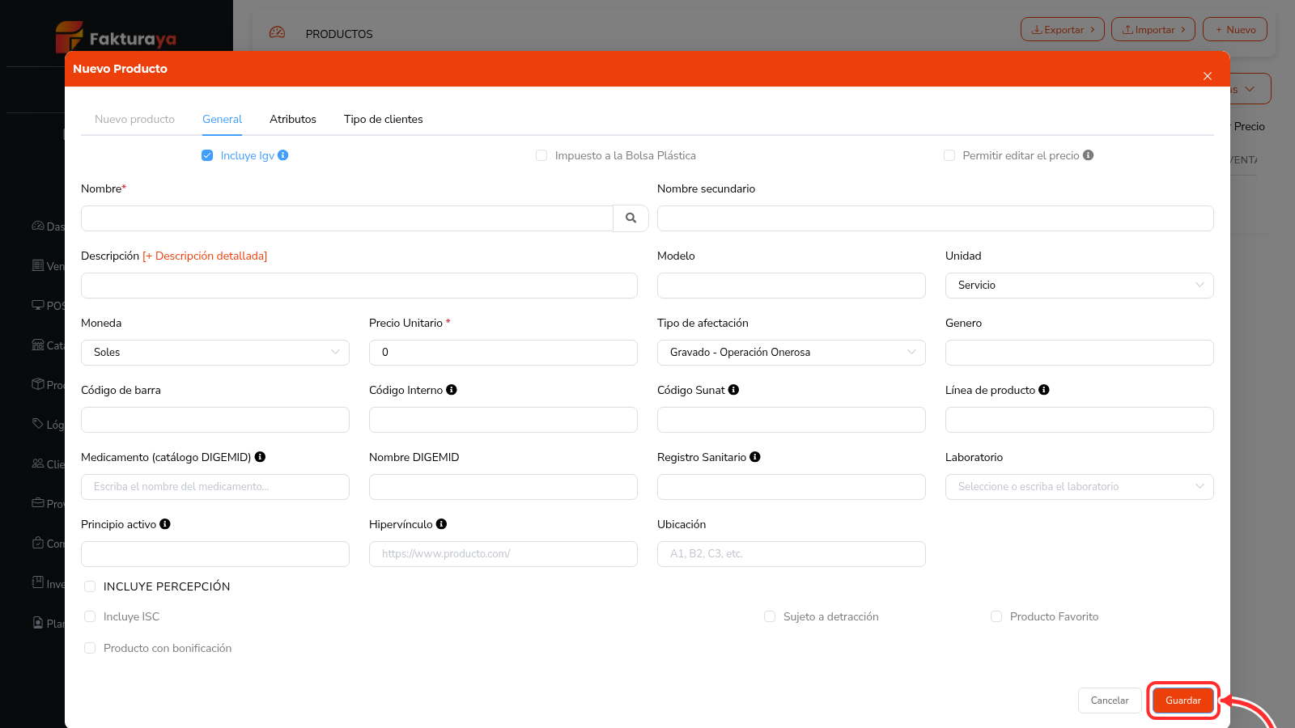
Task: Click the Cancelar button
Action: (x=1110, y=700)
